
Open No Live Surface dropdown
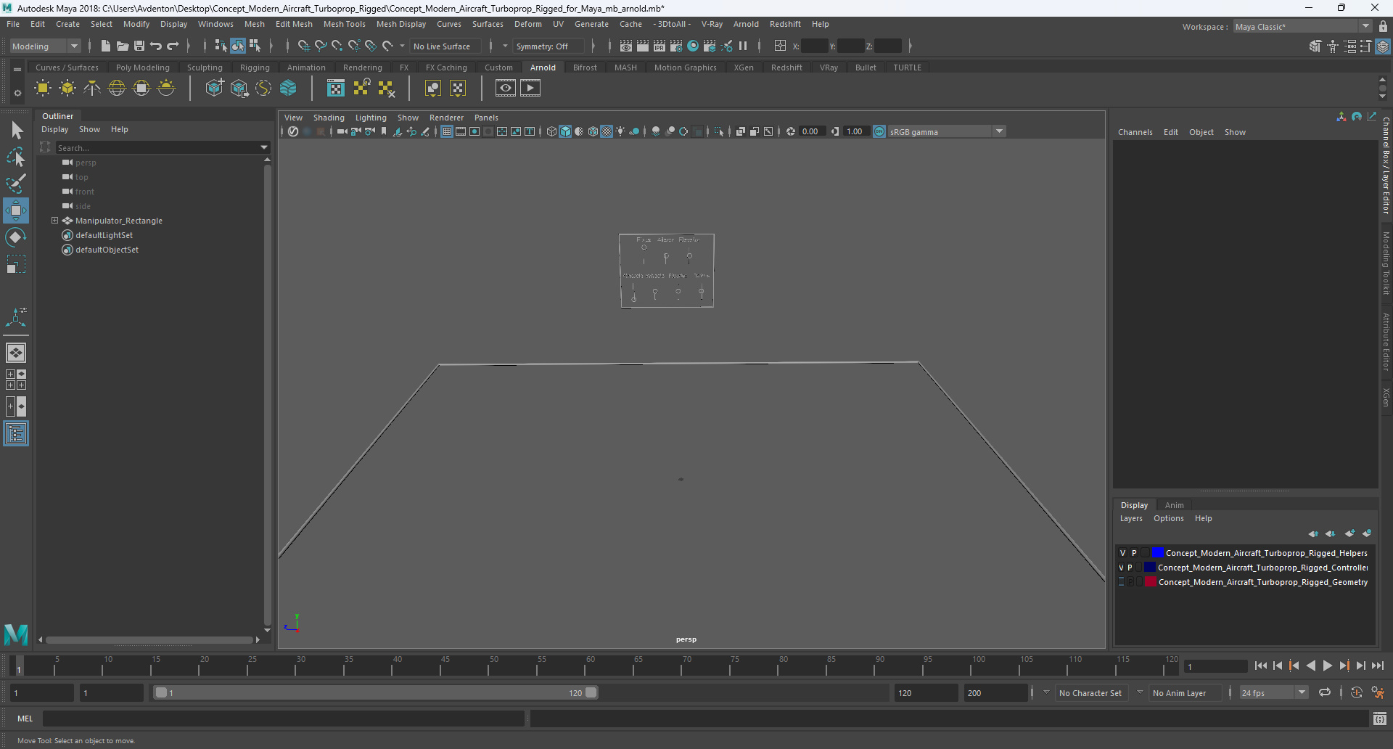(447, 46)
